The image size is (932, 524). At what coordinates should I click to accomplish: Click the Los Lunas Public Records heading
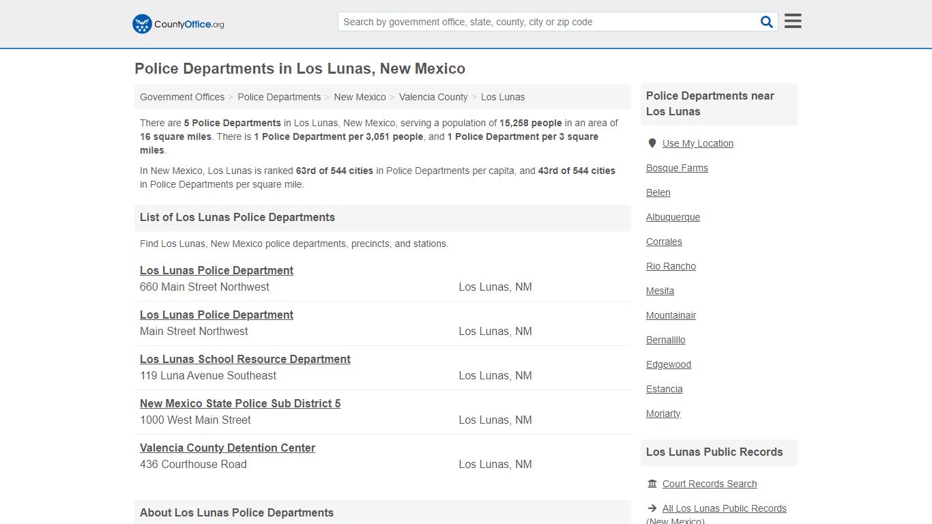pyautogui.click(x=714, y=452)
